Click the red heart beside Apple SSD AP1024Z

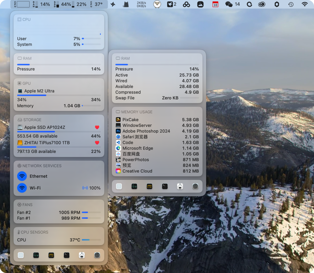97,127
